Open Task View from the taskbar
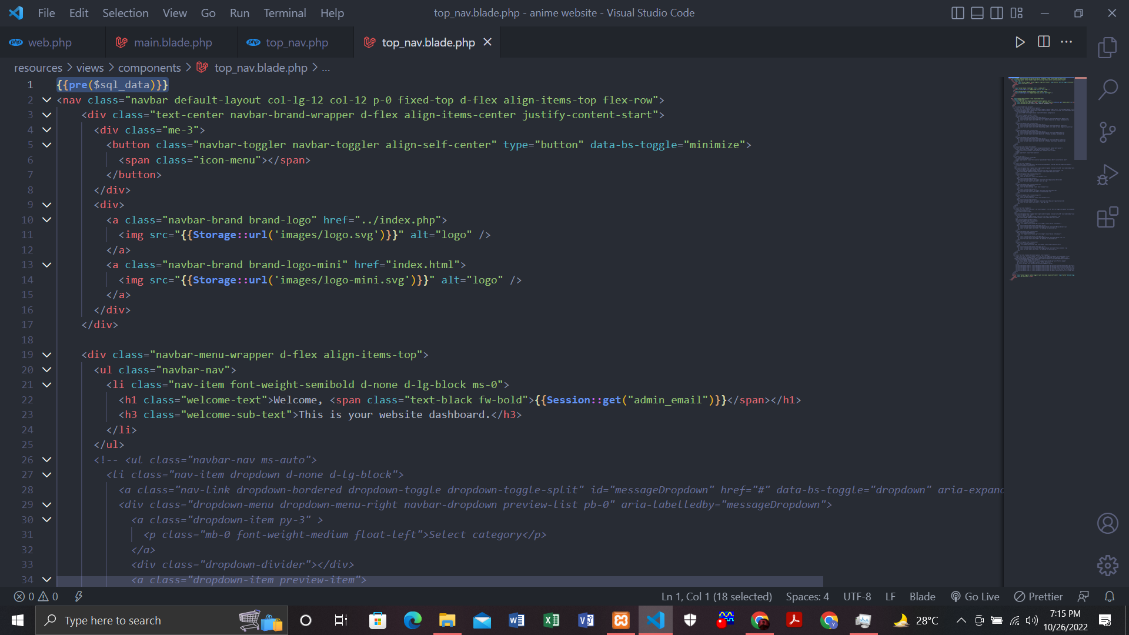Viewport: 1129px width, 635px height. (x=340, y=620)
